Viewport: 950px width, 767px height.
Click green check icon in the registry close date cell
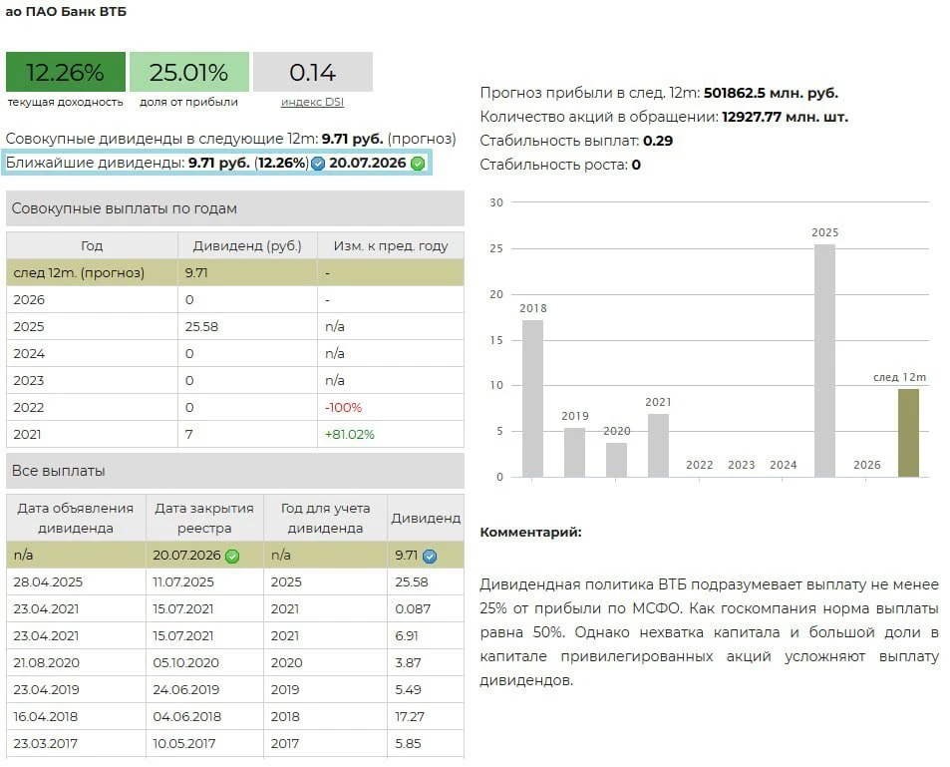pos(232,556)
